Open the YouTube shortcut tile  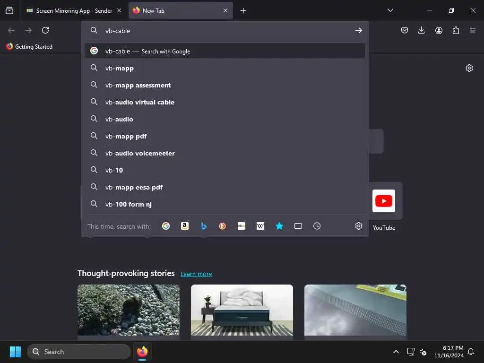[384, 201]
